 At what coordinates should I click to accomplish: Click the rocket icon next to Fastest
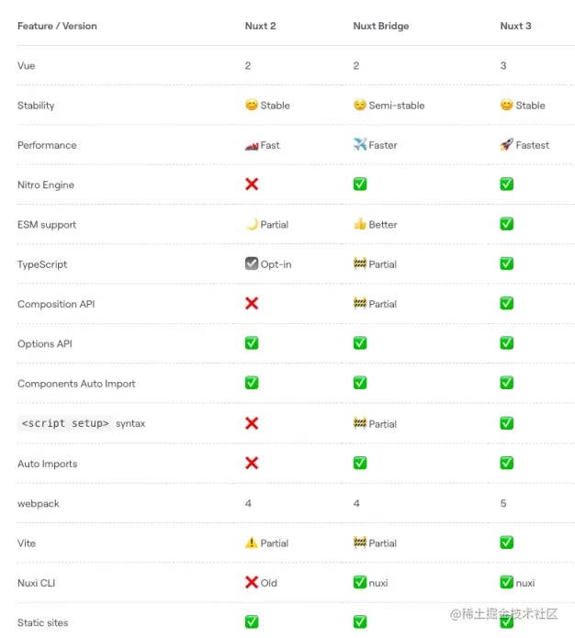point(506,145)
